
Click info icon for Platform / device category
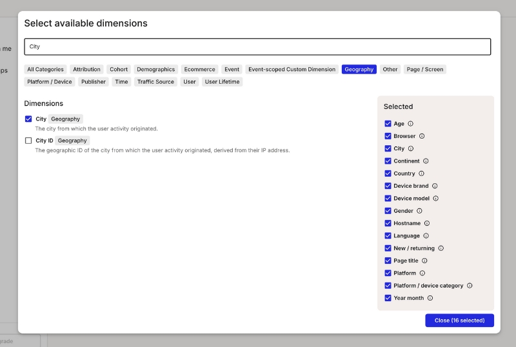pyautogui.click(x=470, y=286)
